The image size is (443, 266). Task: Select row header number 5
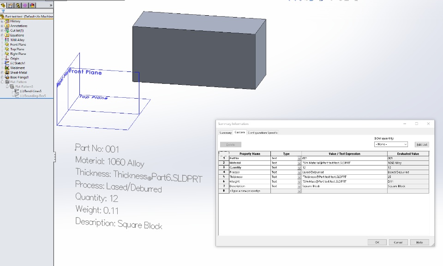(x=224, y=177)
